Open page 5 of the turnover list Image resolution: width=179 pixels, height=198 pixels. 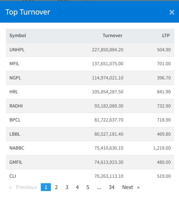88,187
